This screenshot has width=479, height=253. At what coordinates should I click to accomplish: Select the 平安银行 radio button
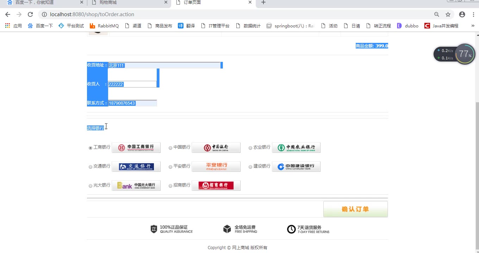click(x=170, y=167)
